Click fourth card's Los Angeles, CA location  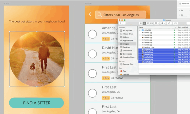[111, 92]
